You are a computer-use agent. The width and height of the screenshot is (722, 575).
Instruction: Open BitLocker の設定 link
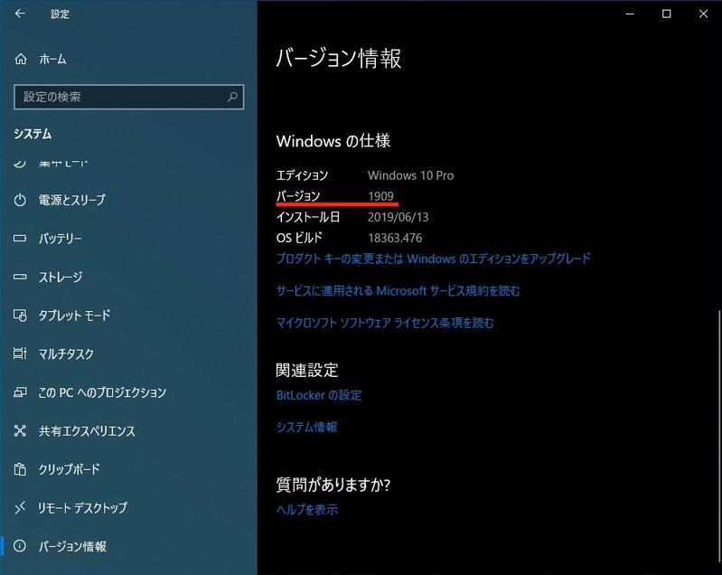pyautogui.click(x=319, y=395)
